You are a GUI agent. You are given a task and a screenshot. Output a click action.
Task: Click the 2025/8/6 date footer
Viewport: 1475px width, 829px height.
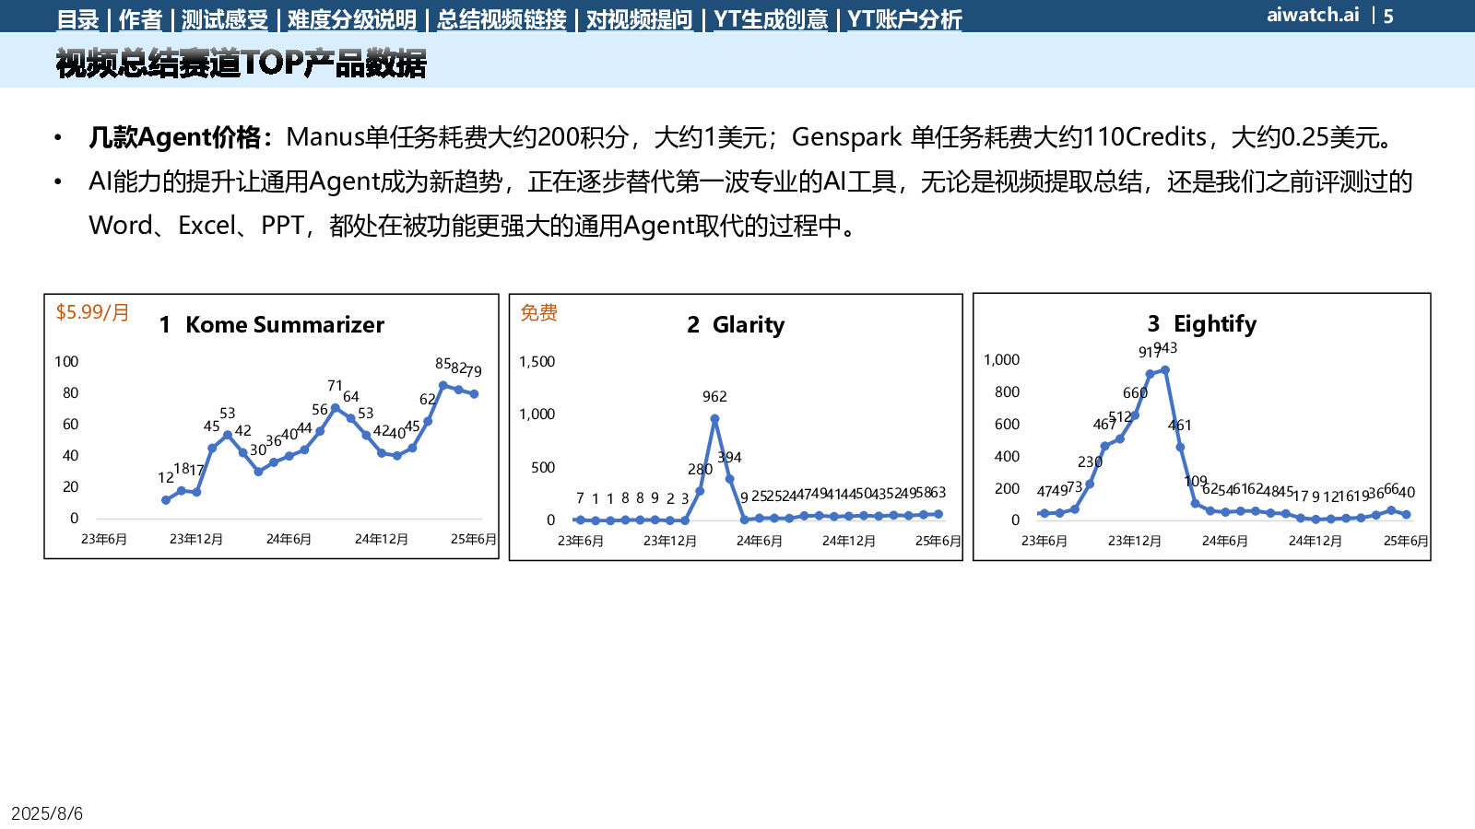click(47, 813)
